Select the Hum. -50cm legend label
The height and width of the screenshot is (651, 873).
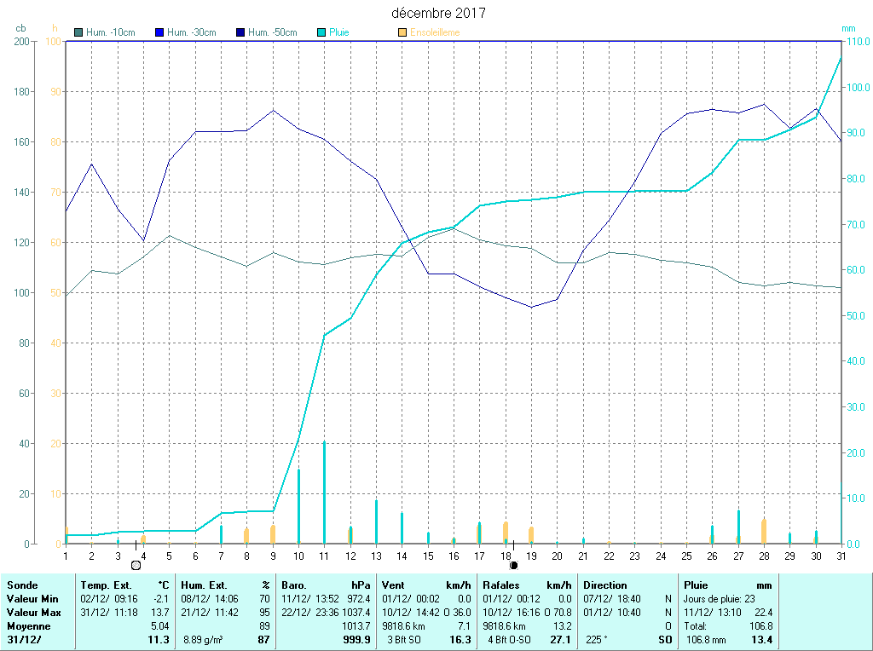pyautogui.click(x=272, y=32)
